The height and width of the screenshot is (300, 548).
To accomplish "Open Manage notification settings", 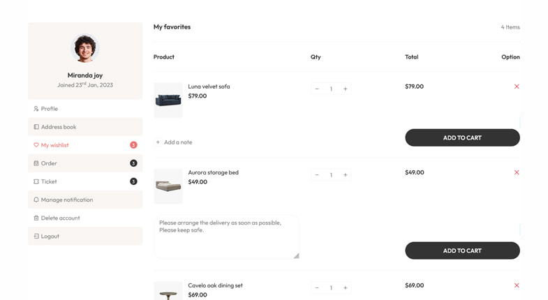I will click(x=66, y=200).
